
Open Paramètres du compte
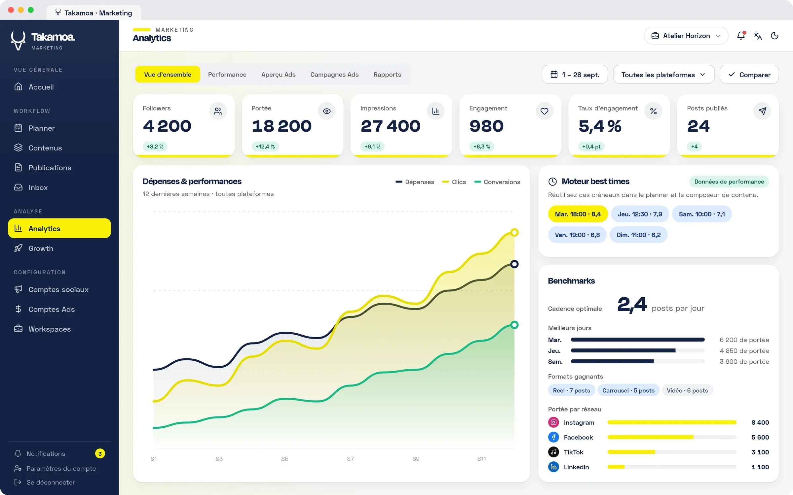coord(55,469)
